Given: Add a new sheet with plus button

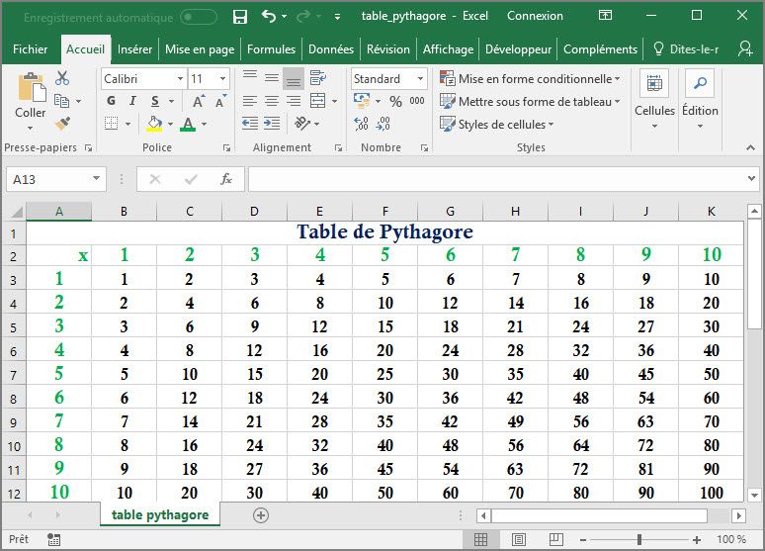Looking at the screenshot, I should [x=261, y=515].
